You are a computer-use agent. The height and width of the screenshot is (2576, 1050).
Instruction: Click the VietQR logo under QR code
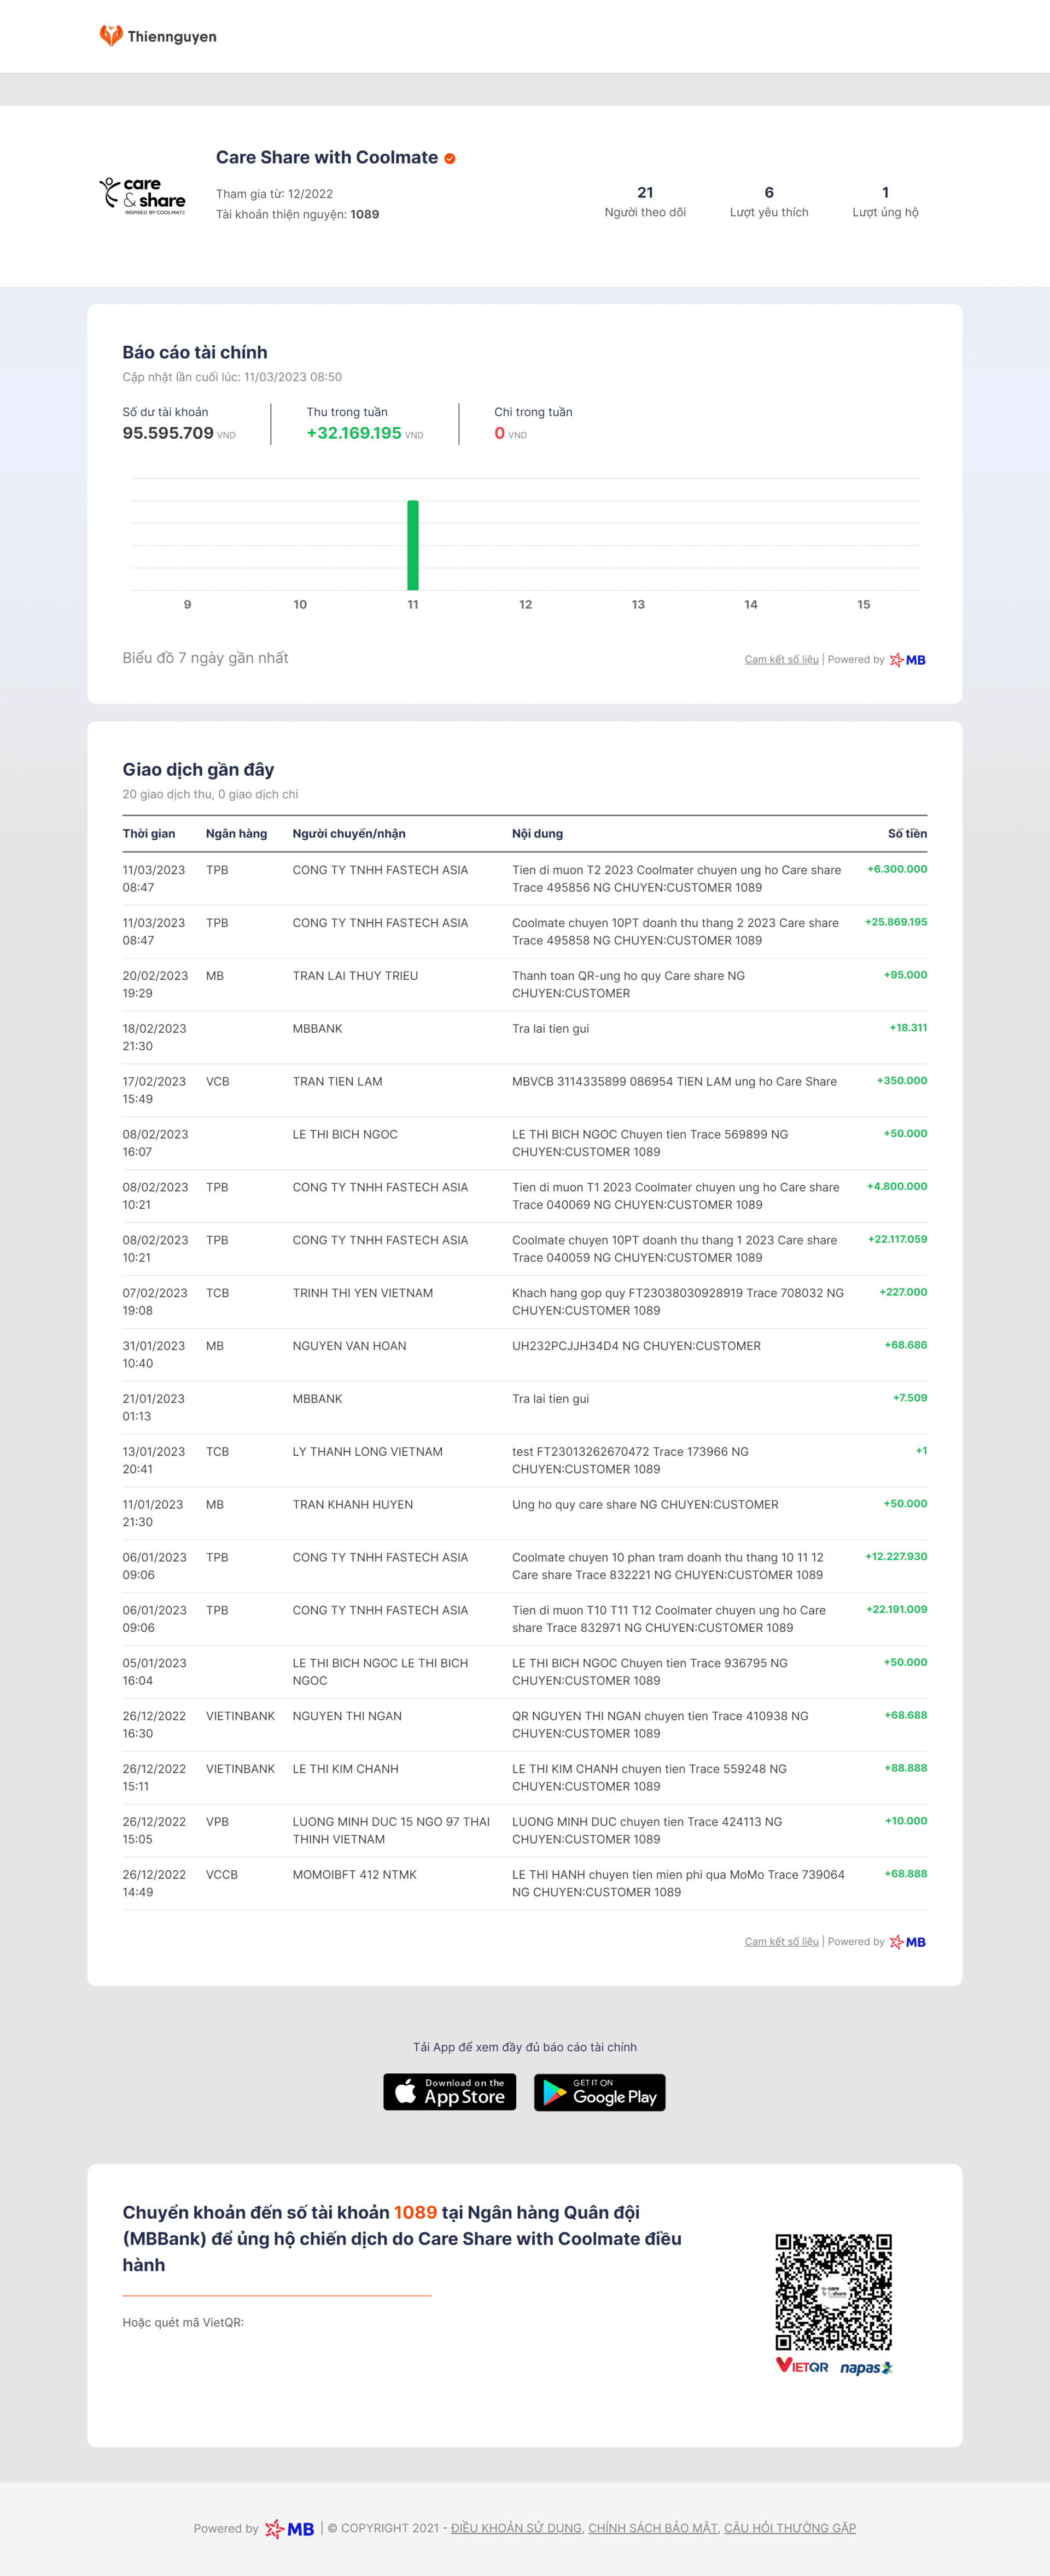click(802, 2366)
